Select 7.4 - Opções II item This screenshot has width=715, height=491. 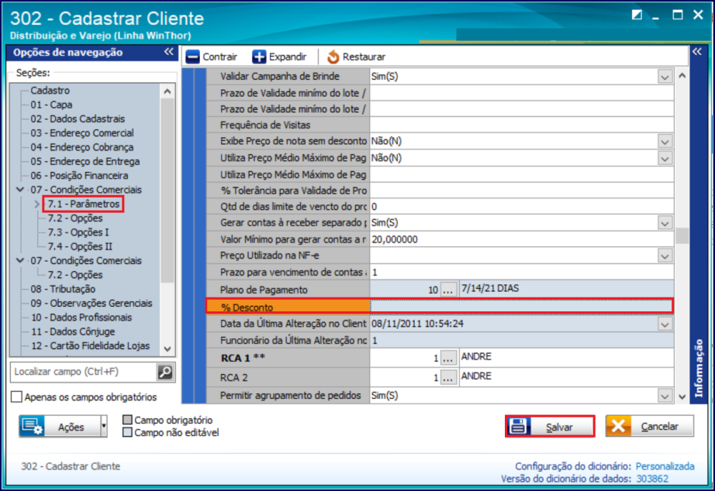click(x=80, y=246)
